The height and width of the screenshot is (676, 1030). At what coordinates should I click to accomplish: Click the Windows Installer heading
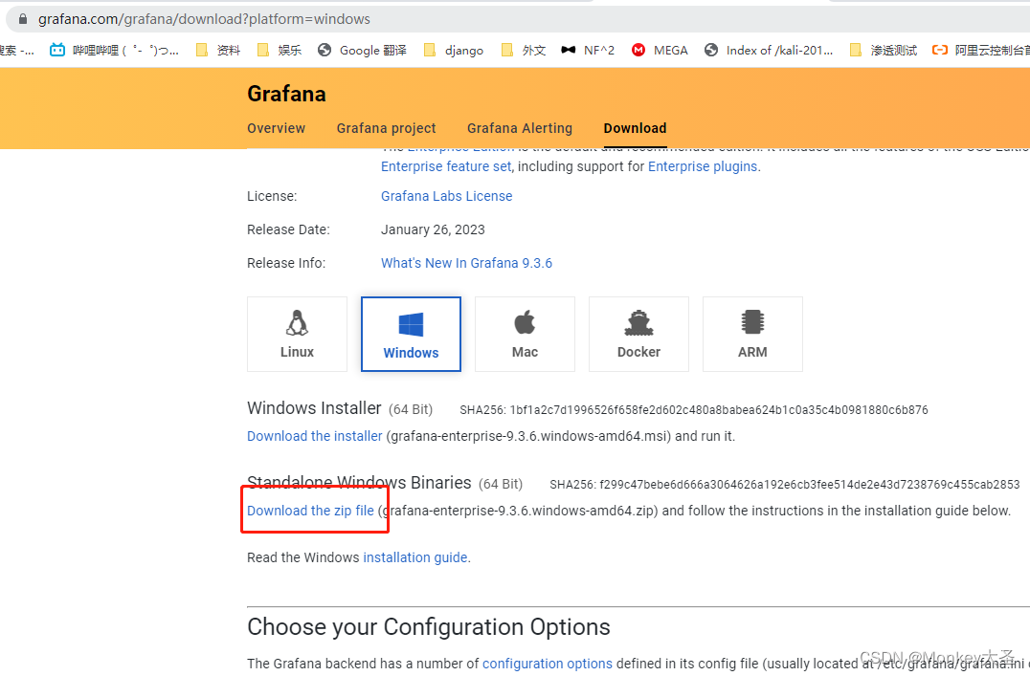pos(314,408)
